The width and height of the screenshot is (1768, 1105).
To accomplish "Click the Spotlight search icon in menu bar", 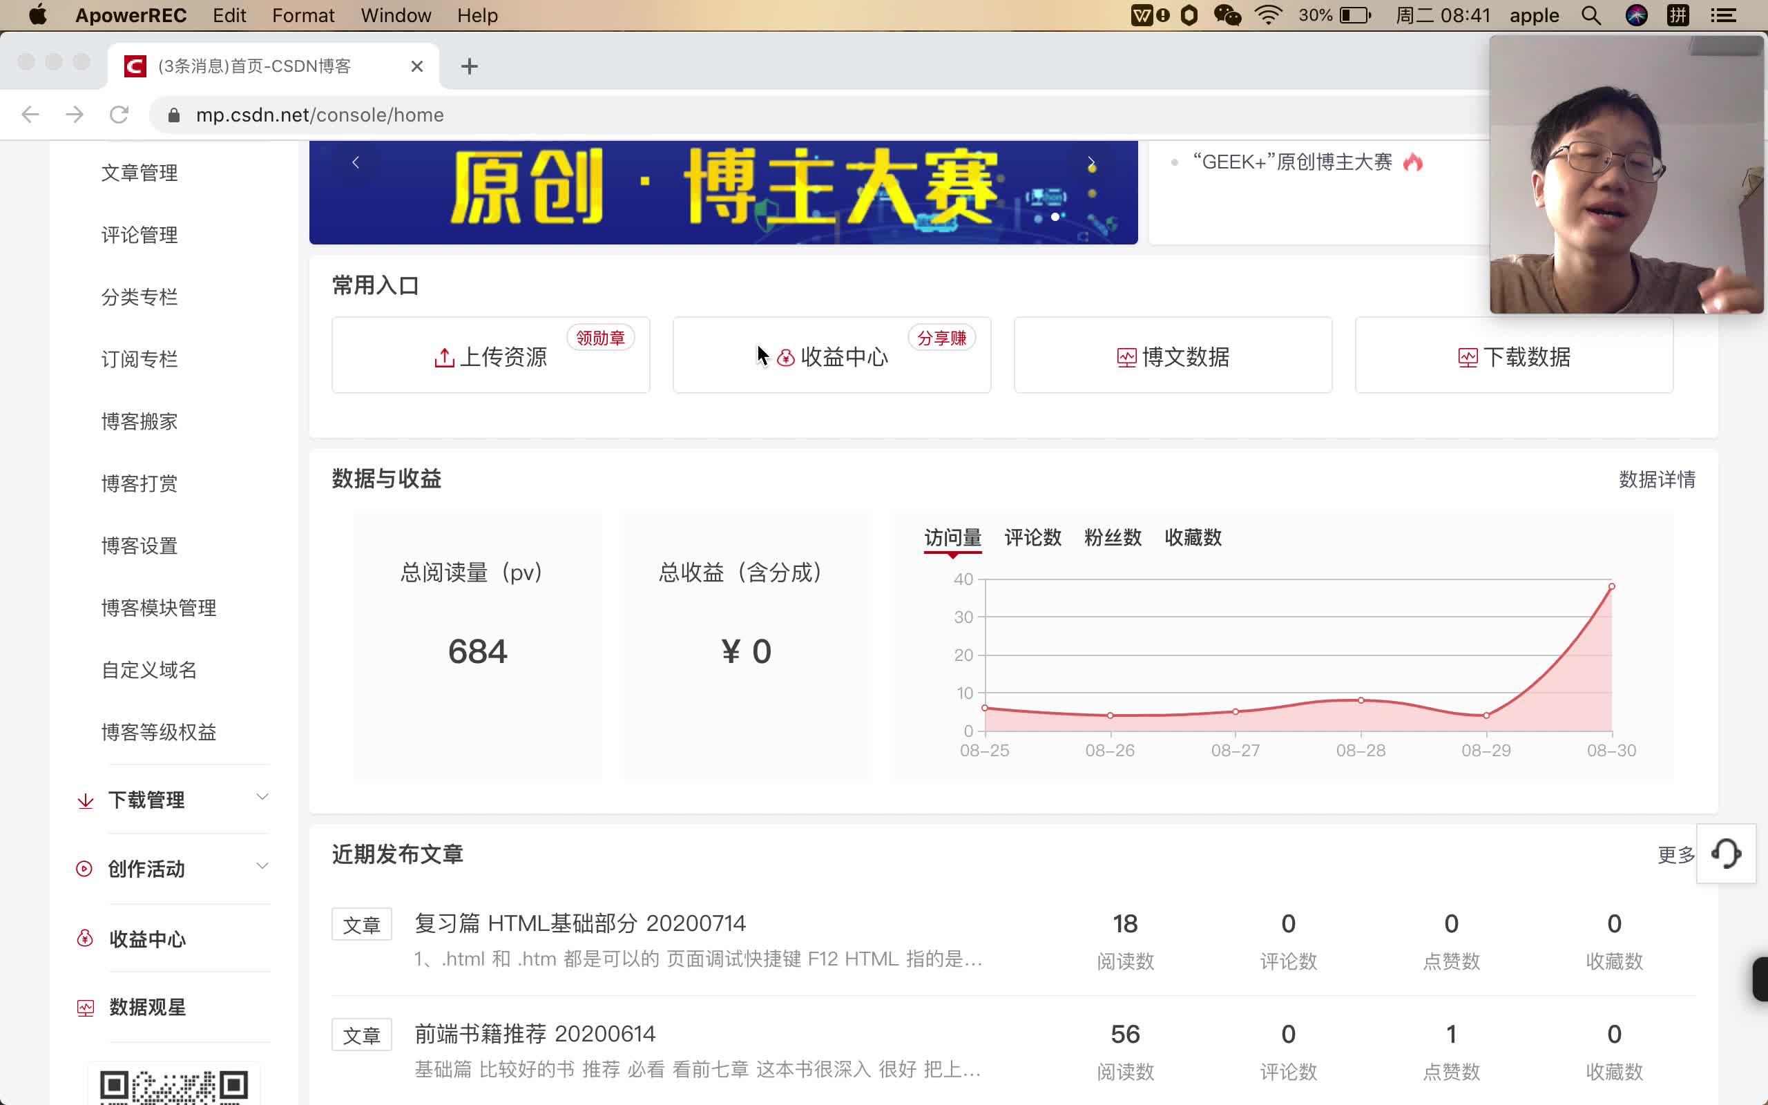I will coord(1591,15).
